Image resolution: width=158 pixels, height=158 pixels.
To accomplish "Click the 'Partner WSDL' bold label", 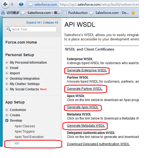I will [78, 77].
